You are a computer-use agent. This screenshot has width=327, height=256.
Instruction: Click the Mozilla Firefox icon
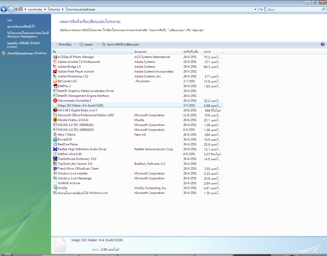(55, 120)
